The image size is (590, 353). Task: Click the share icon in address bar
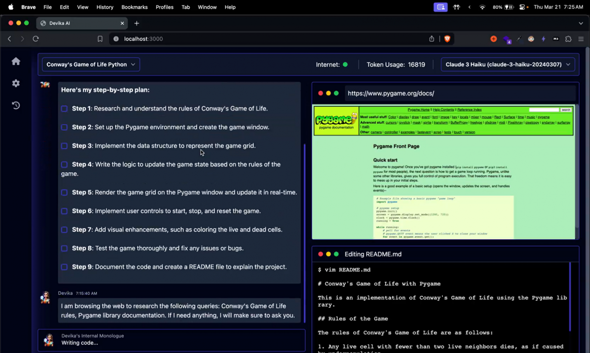point(431,39)
